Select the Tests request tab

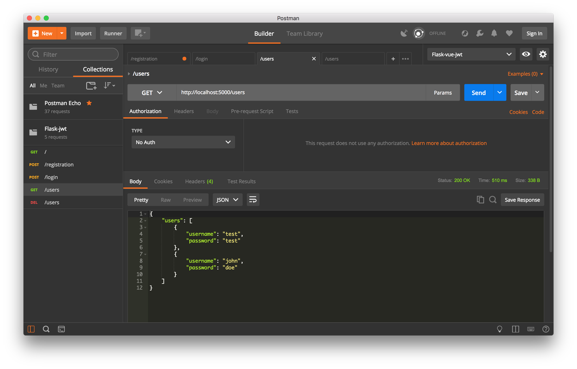click(292, 111)
